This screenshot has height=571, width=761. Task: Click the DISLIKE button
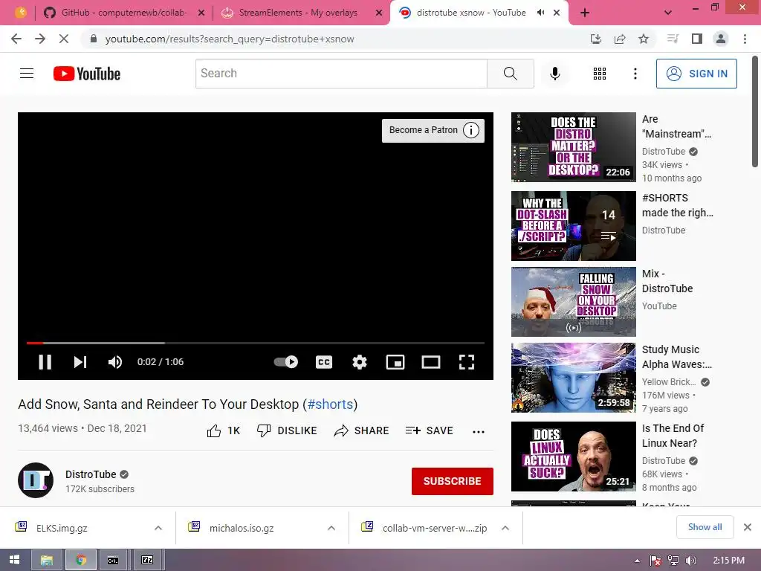pos(287,430)
